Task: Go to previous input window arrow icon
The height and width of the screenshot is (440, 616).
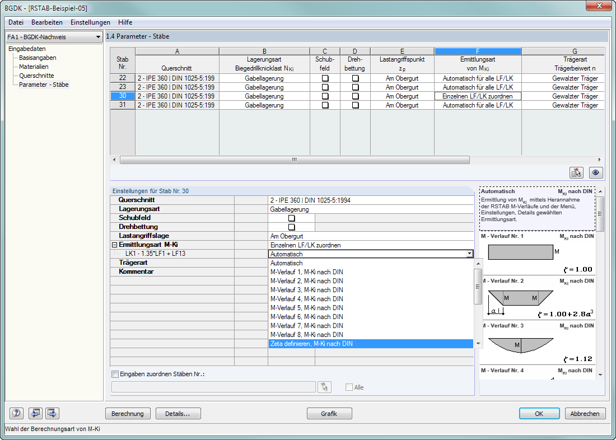Action: [35, 413]
